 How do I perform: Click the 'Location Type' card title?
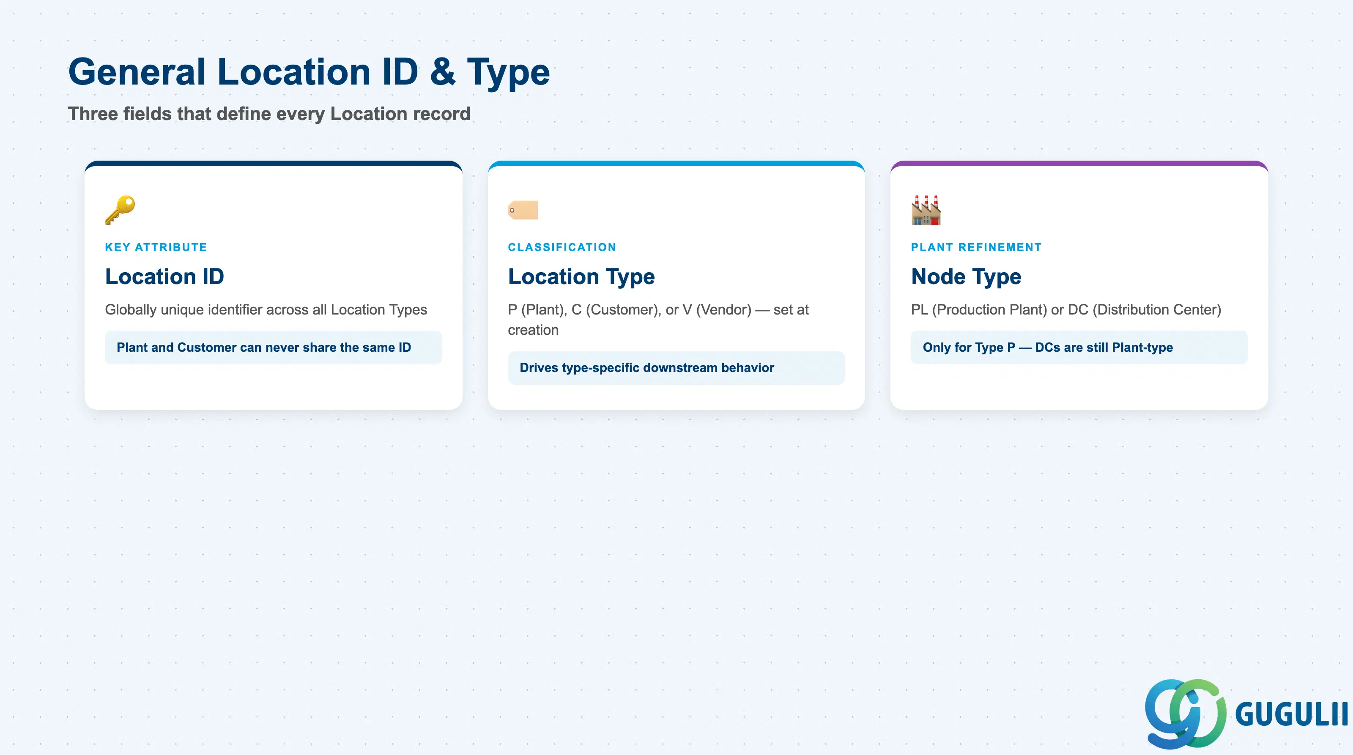tap(581, 277)
